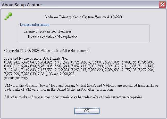This screenshot has width=167, height=119.
Task: Click the License information group label
Action: point(35,25)
